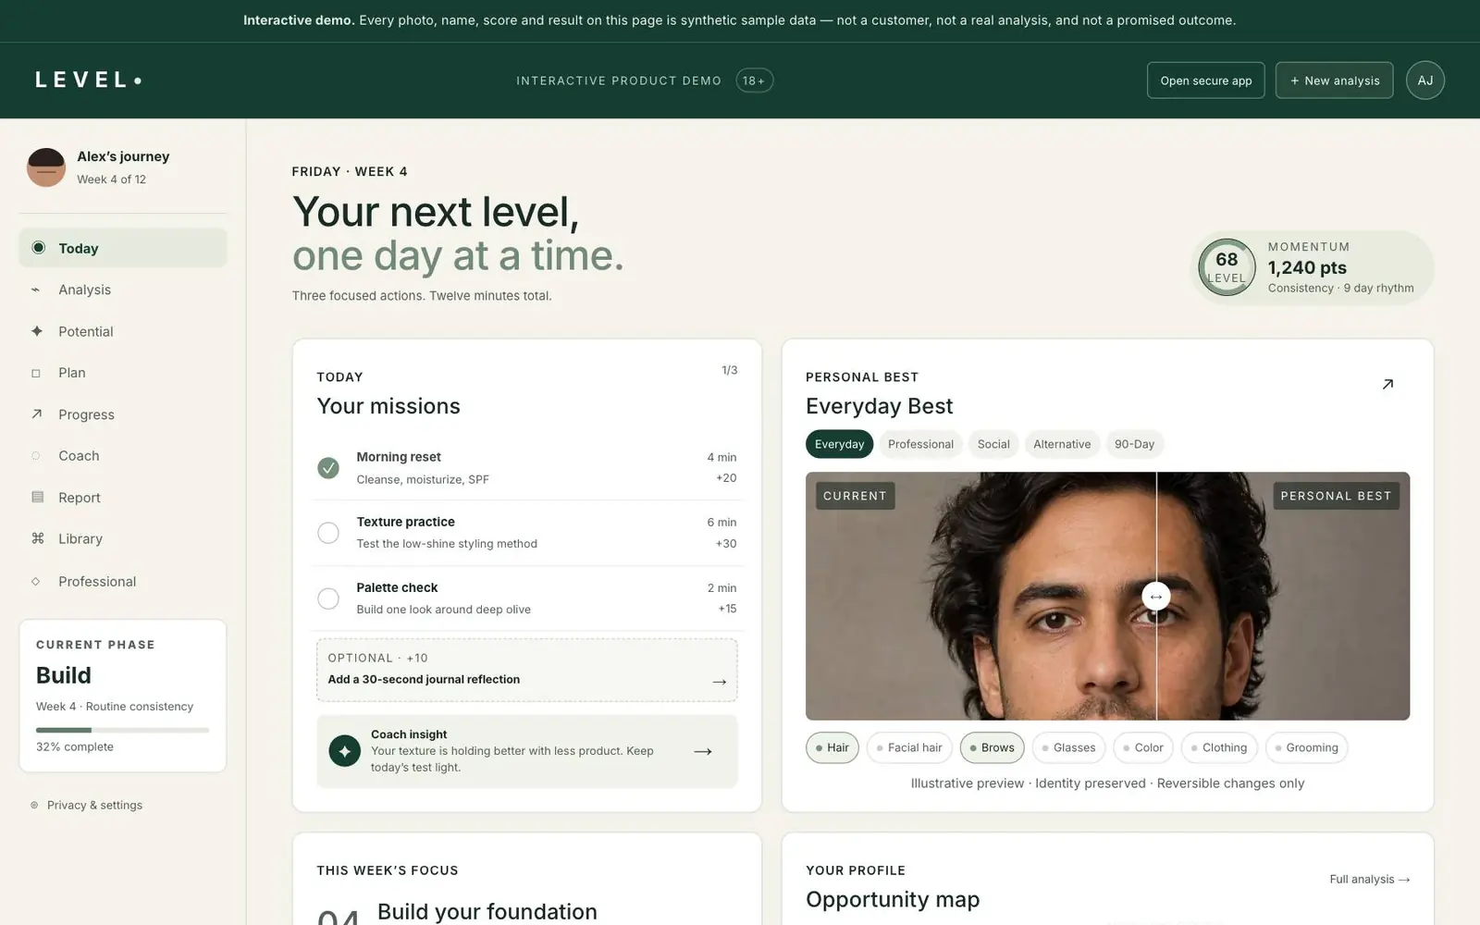Start a New analysis

point(1334,80)
